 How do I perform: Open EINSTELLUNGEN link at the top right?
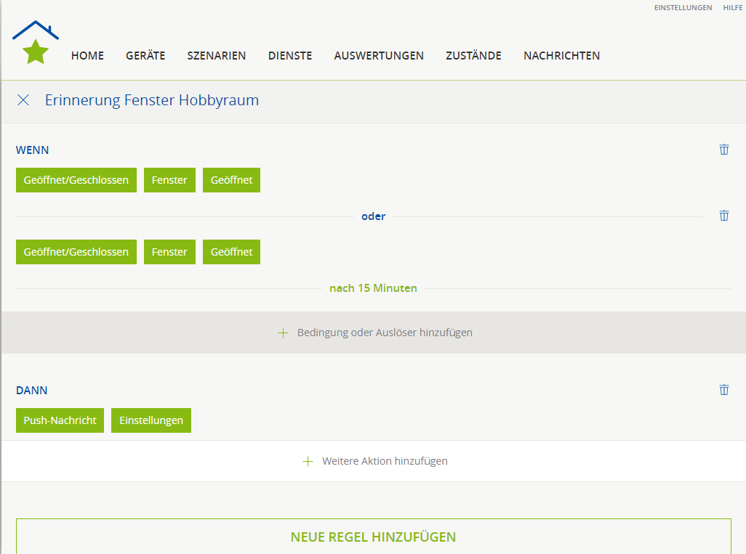point(683,8)
